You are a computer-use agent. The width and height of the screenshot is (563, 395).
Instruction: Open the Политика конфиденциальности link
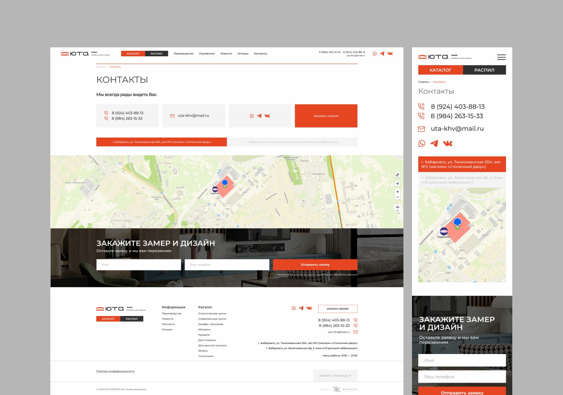click(115, 371)
